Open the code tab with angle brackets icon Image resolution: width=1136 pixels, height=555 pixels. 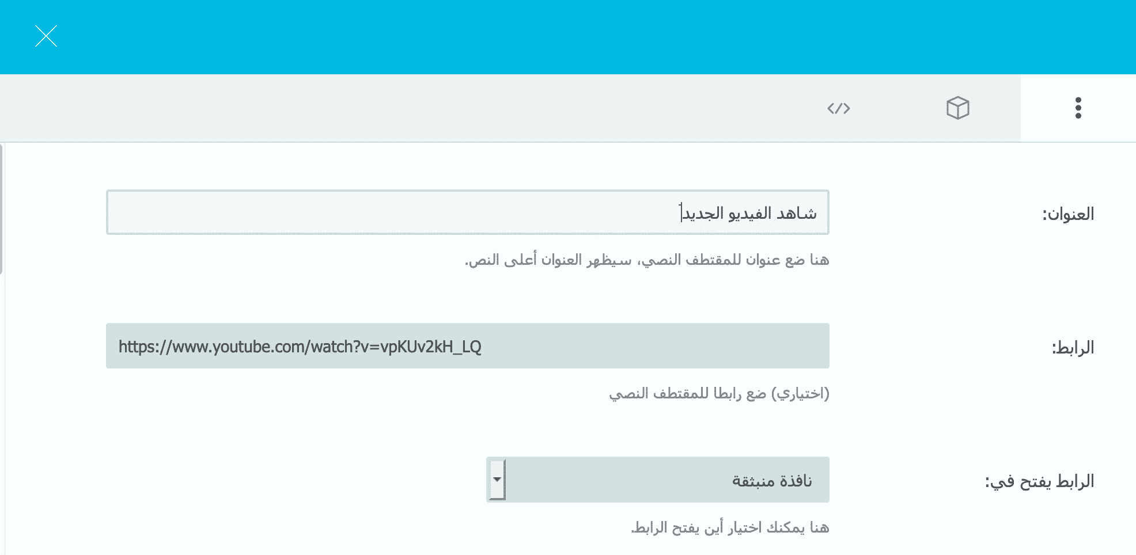(x=838, y=108)
